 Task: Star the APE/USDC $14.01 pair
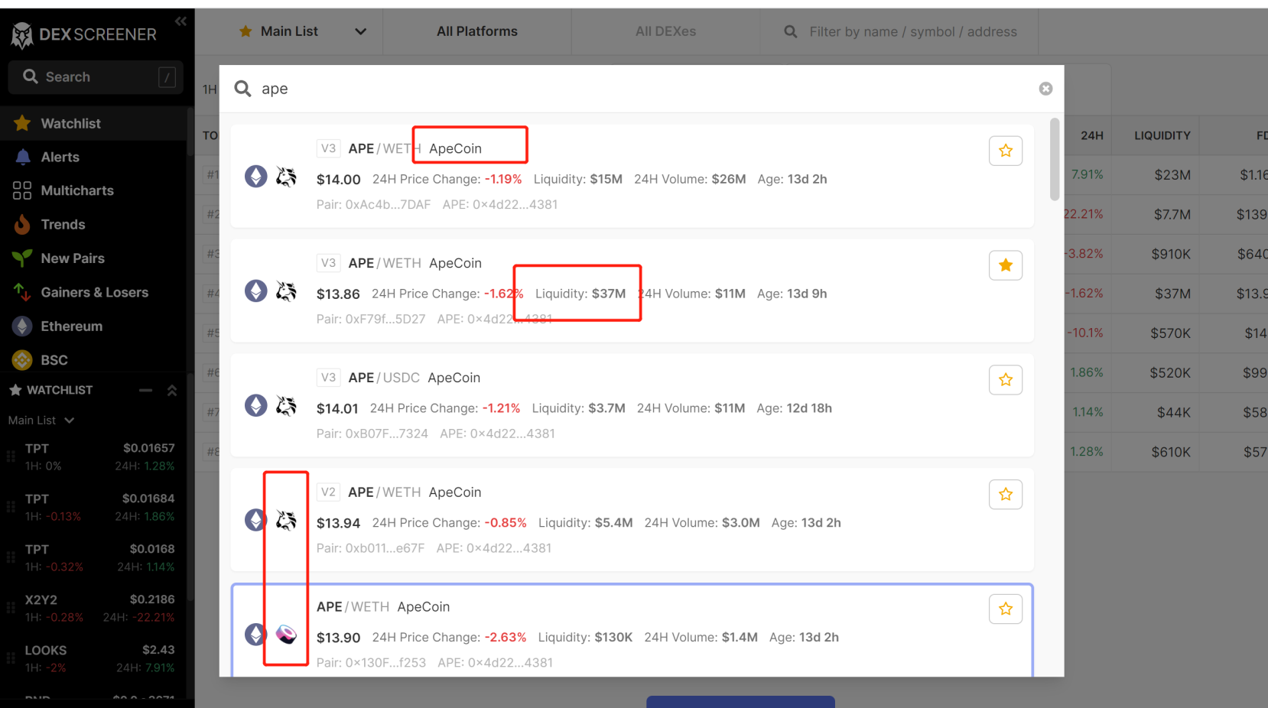pos(1006,380)
